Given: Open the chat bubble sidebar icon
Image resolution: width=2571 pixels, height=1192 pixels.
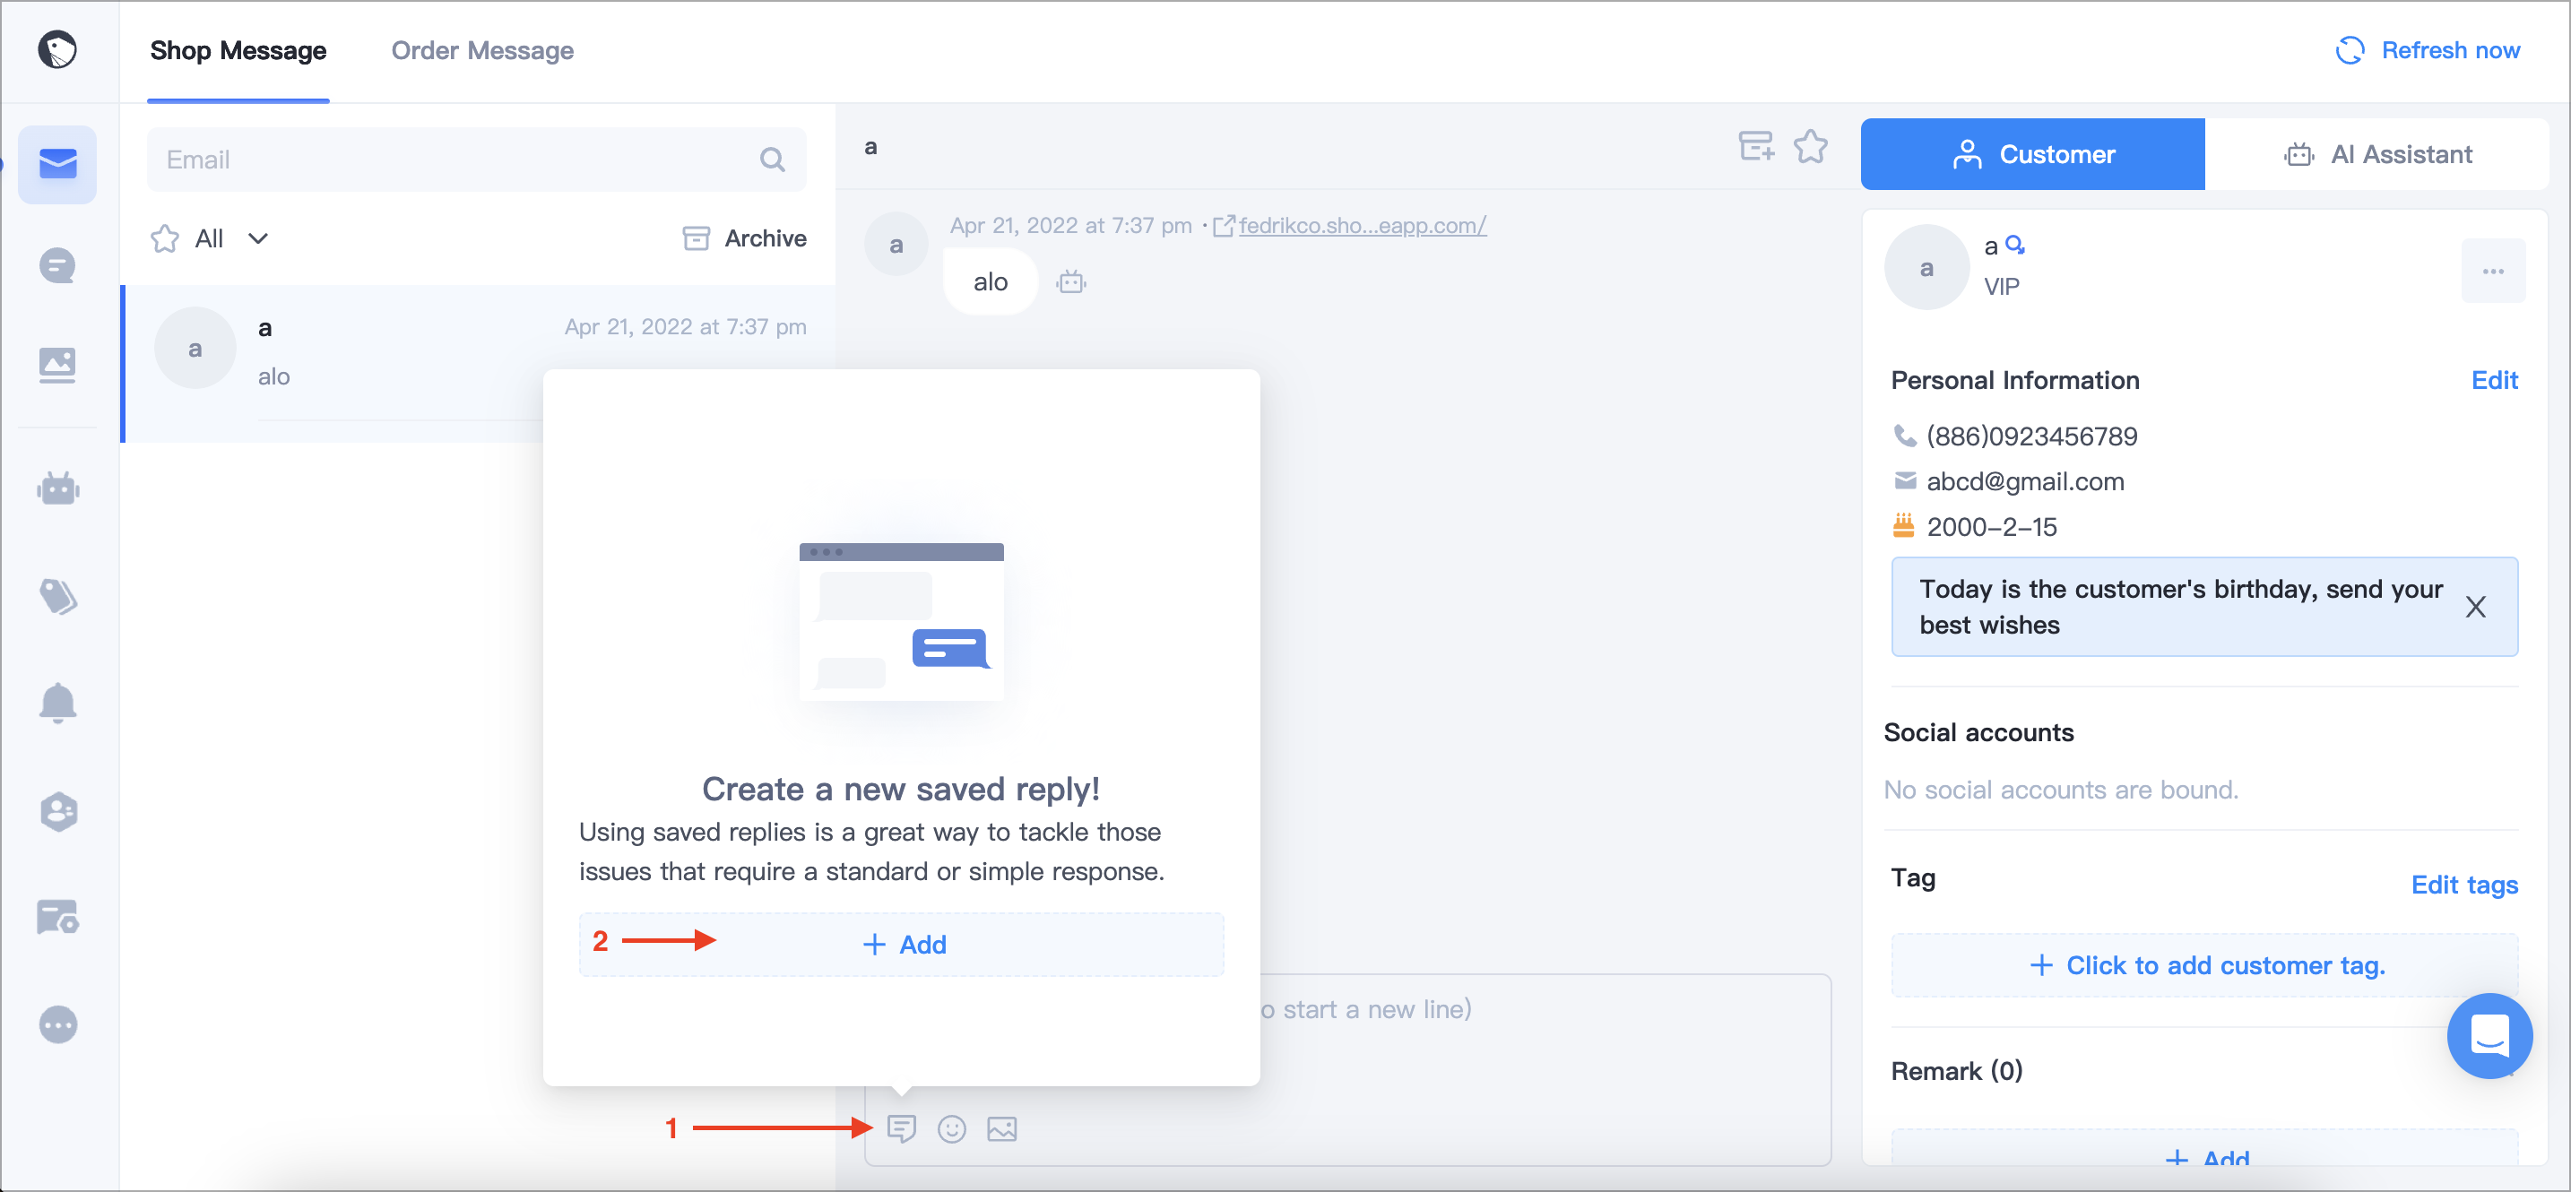Looking at the screenshot, I should tap(58, 266).
